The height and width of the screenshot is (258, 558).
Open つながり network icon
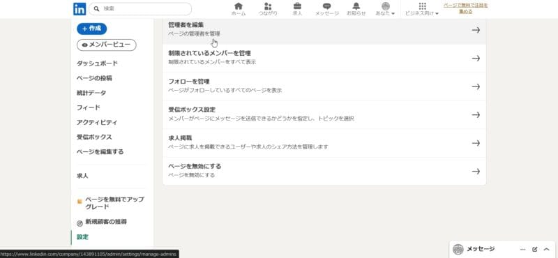point(268,9)
